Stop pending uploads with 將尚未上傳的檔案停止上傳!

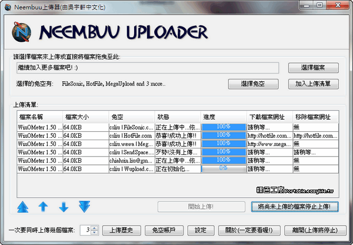click(x=295, y=207)
